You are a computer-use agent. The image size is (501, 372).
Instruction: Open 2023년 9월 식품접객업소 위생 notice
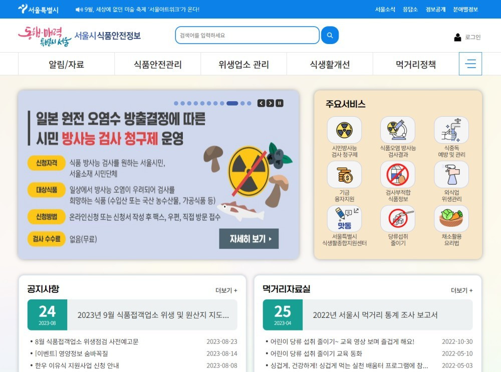click(x=153, y=315)
